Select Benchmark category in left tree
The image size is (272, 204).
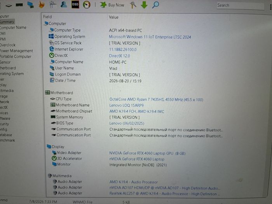pyautogui.click(x=7, y=140)
